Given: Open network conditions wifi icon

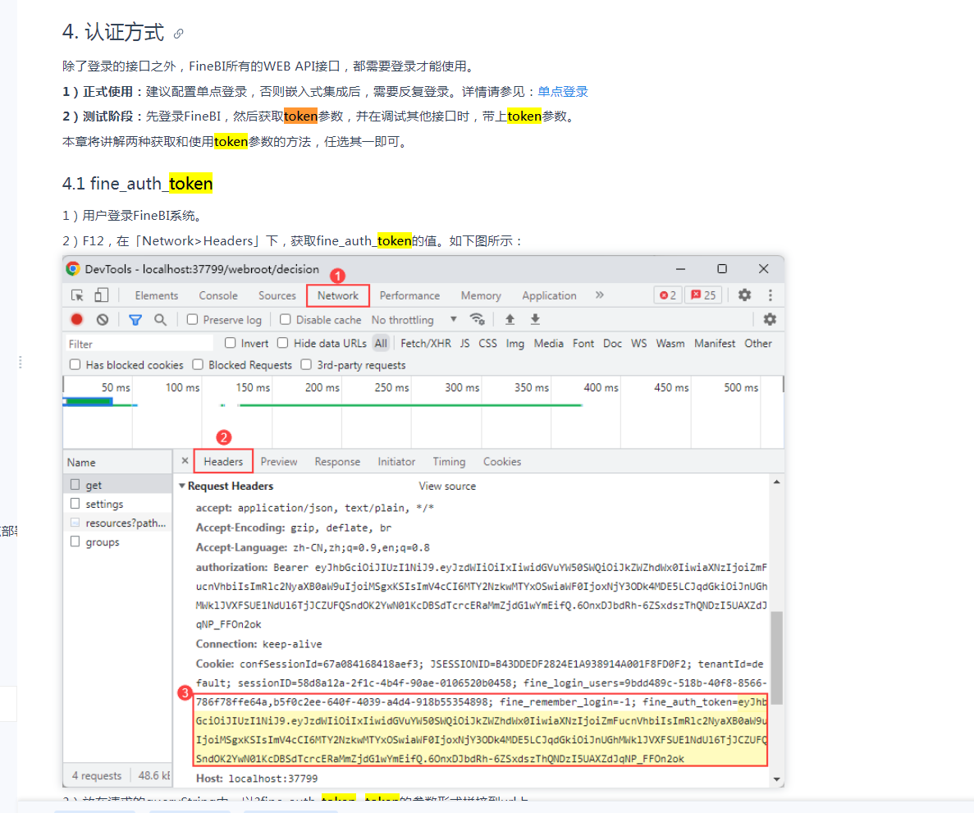Looking at the screenshot, I should (x=477, y=319).
